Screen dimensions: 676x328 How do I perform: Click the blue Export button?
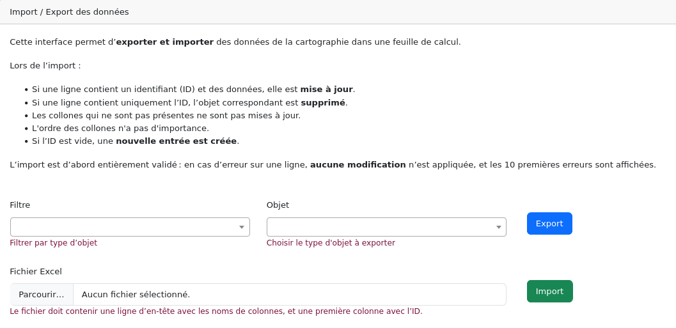[549, 224]
